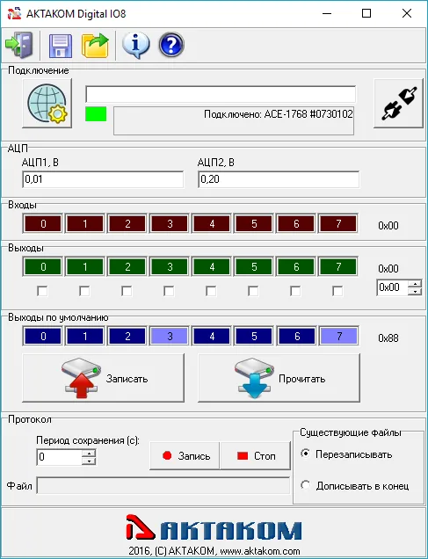Increase outputs hex value 0x00 spinner up
428x559 pixels.
(415, 284)
